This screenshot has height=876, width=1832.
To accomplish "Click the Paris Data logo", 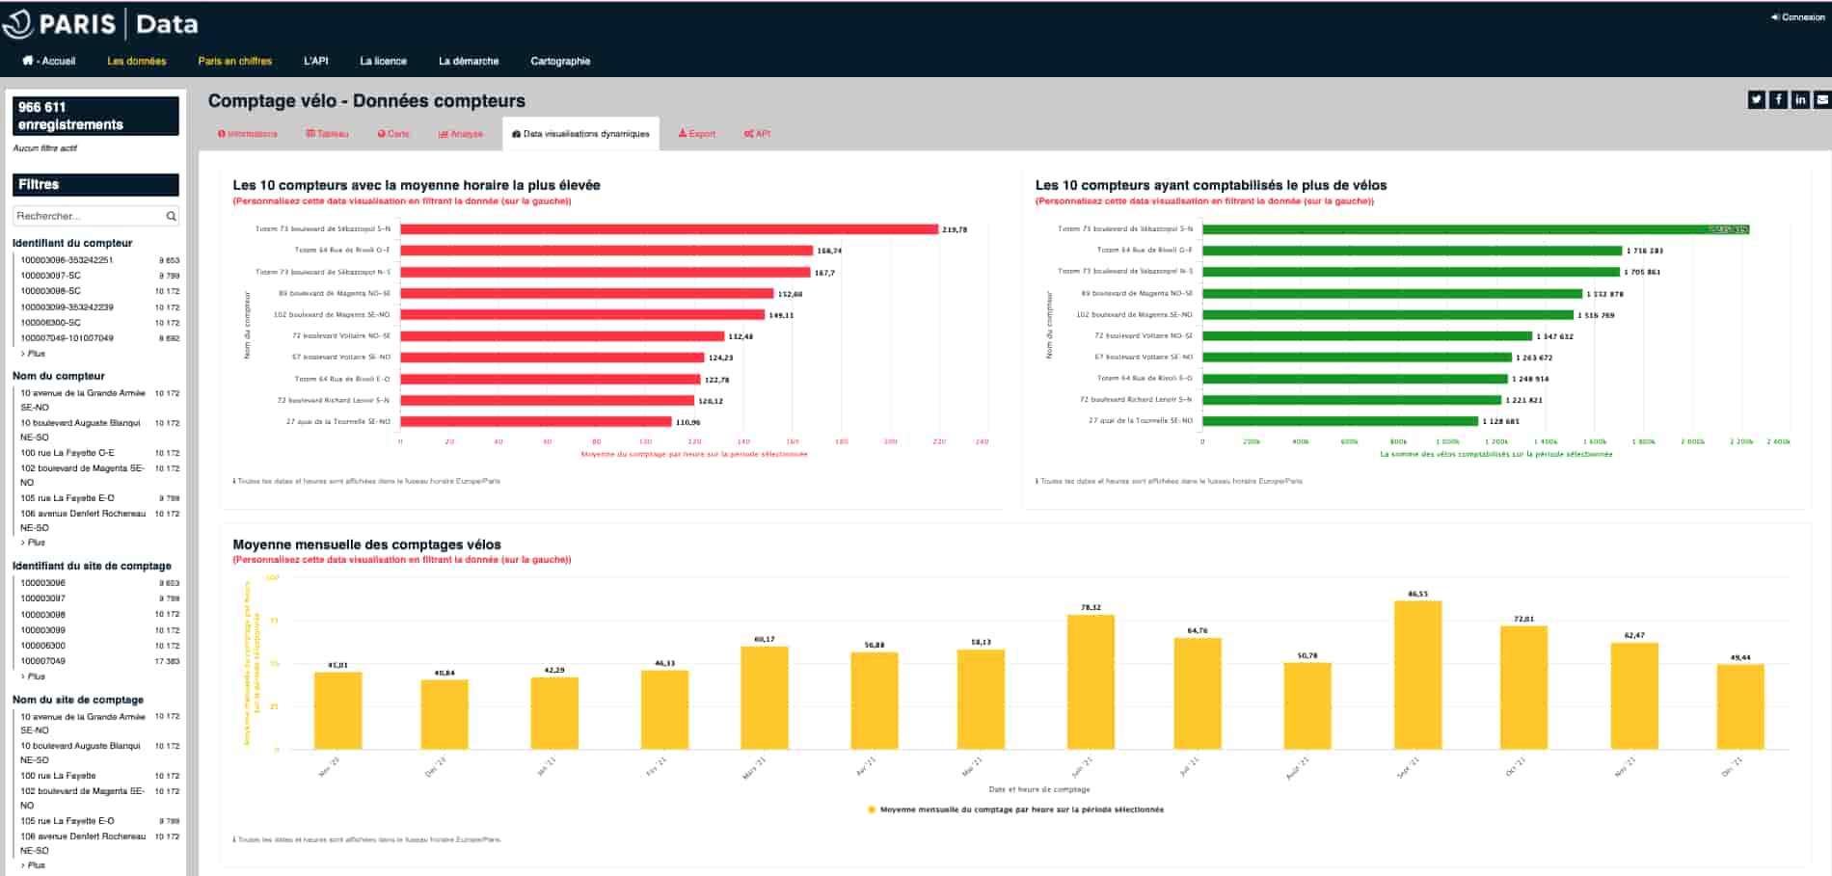I will coord(101,24).
